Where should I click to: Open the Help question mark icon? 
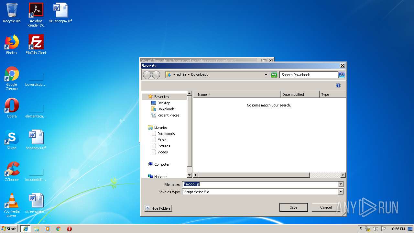pyautogui.click(x=338, y=85)
